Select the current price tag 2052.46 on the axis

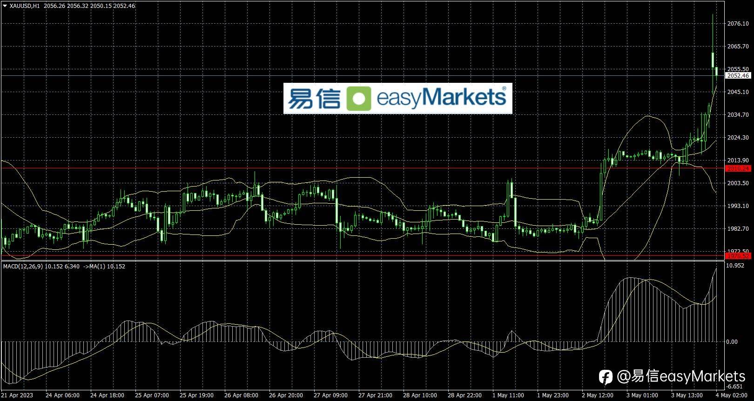coord(738,75)
